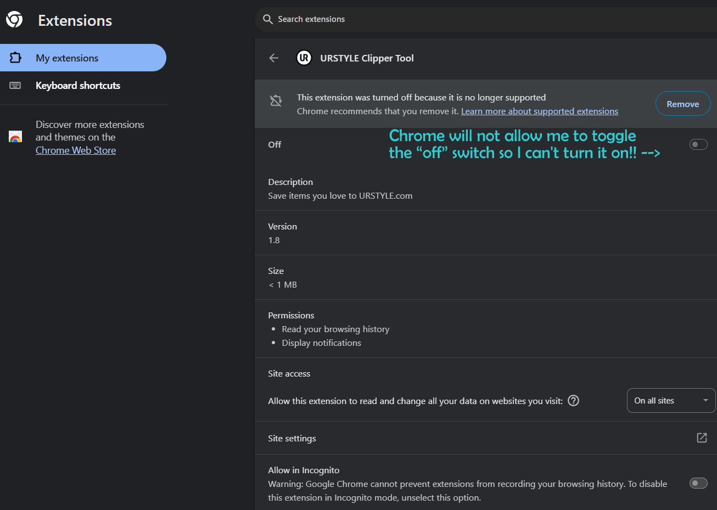Screen dimensions: 717x510
Task: Toggle the extension Off switch
Action: click(698, 144)
